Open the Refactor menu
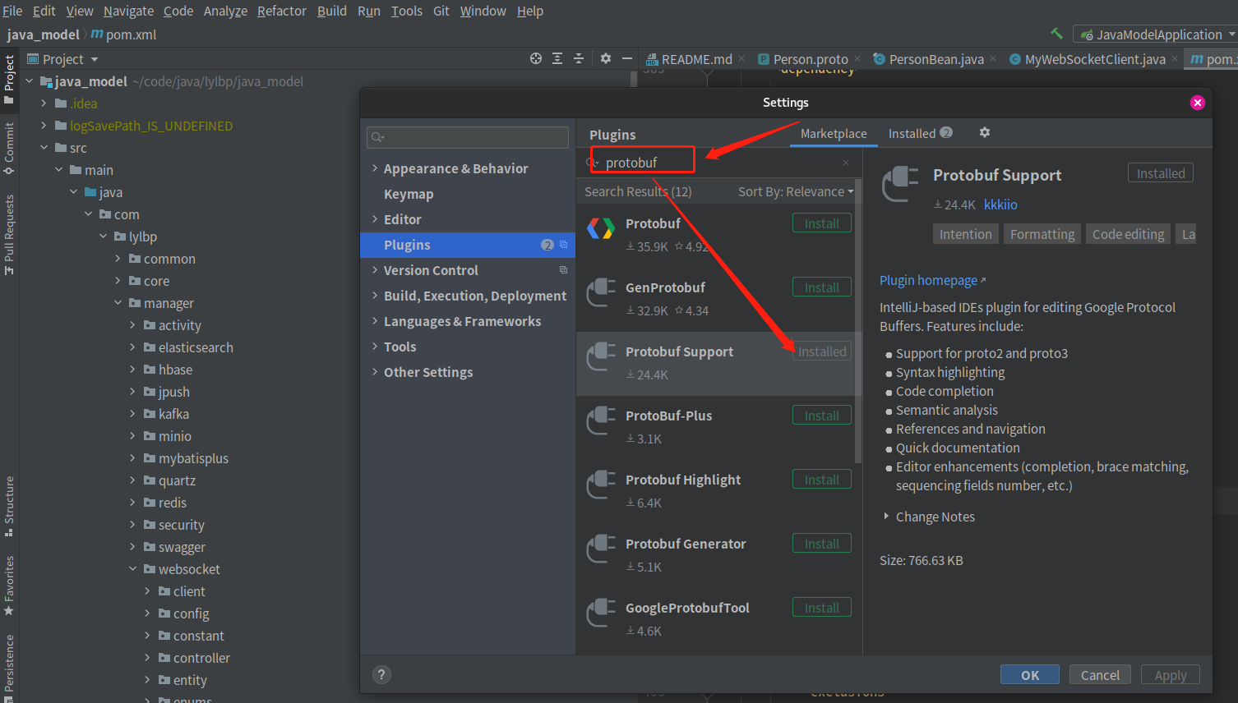The height and width of the screenshot is (703, 1238). (x=281, y=11)
